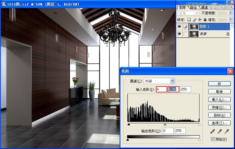The height and width of the screenshot is (149, 235).
Task: Click the 不透明度 100% opacity field
Action: 223,13
